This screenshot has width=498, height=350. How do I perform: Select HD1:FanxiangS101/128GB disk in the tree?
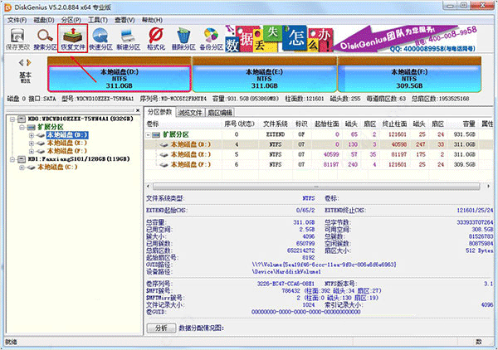tap(79, 159)
